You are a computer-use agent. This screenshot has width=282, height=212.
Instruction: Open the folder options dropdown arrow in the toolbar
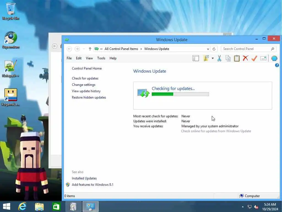(213, 58)
